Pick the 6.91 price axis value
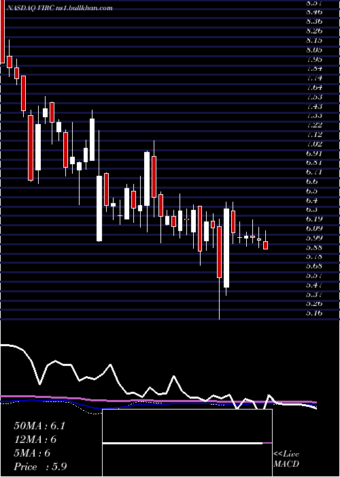340x477 pixels. [x=314, y=153]
